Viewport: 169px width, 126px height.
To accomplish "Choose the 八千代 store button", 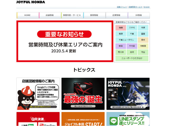I will (132, 28).
